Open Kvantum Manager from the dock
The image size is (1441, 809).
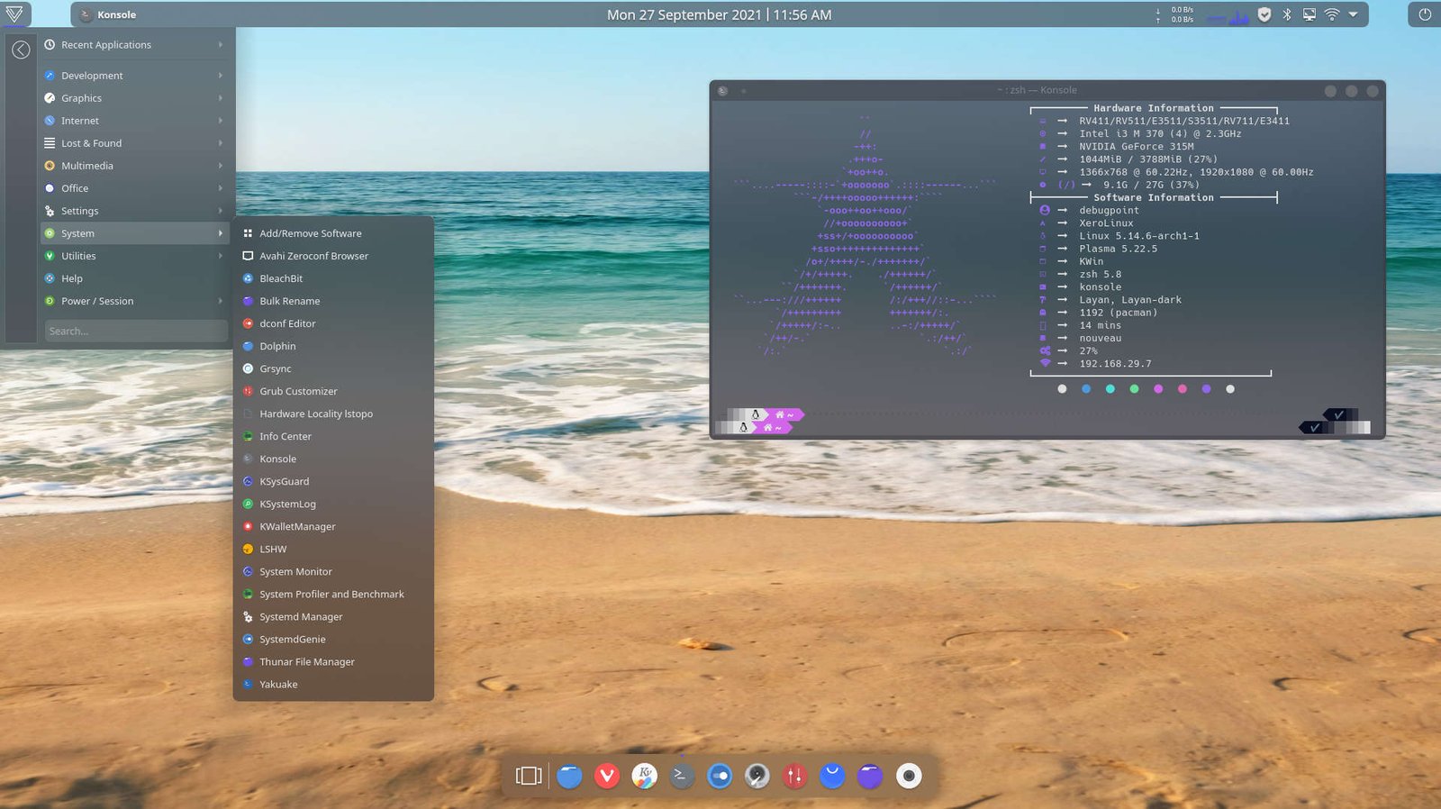pos(644,776)
